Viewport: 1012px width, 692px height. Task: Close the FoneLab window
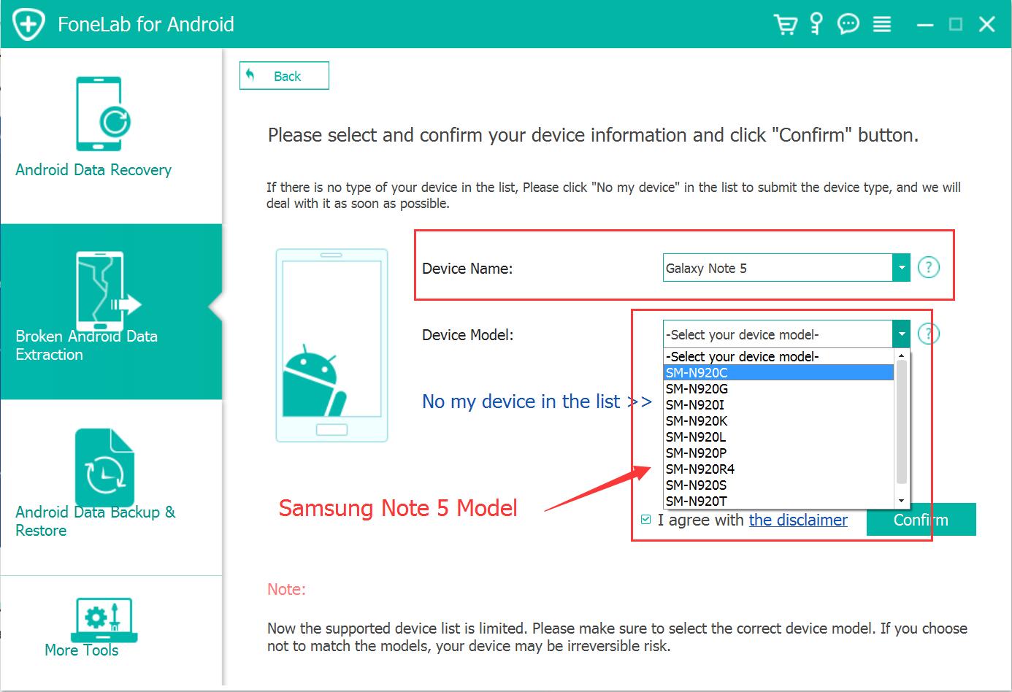click(x=987, y=24)
